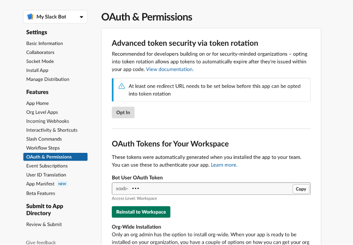The width and height of the screenshot is (353, 245).
Task: Click the warning triangle alert icon
Action: (122, 86)
